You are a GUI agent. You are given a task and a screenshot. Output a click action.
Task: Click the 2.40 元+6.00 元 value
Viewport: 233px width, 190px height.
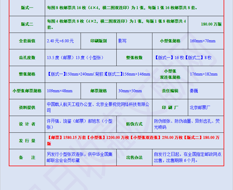click(60, 41)
